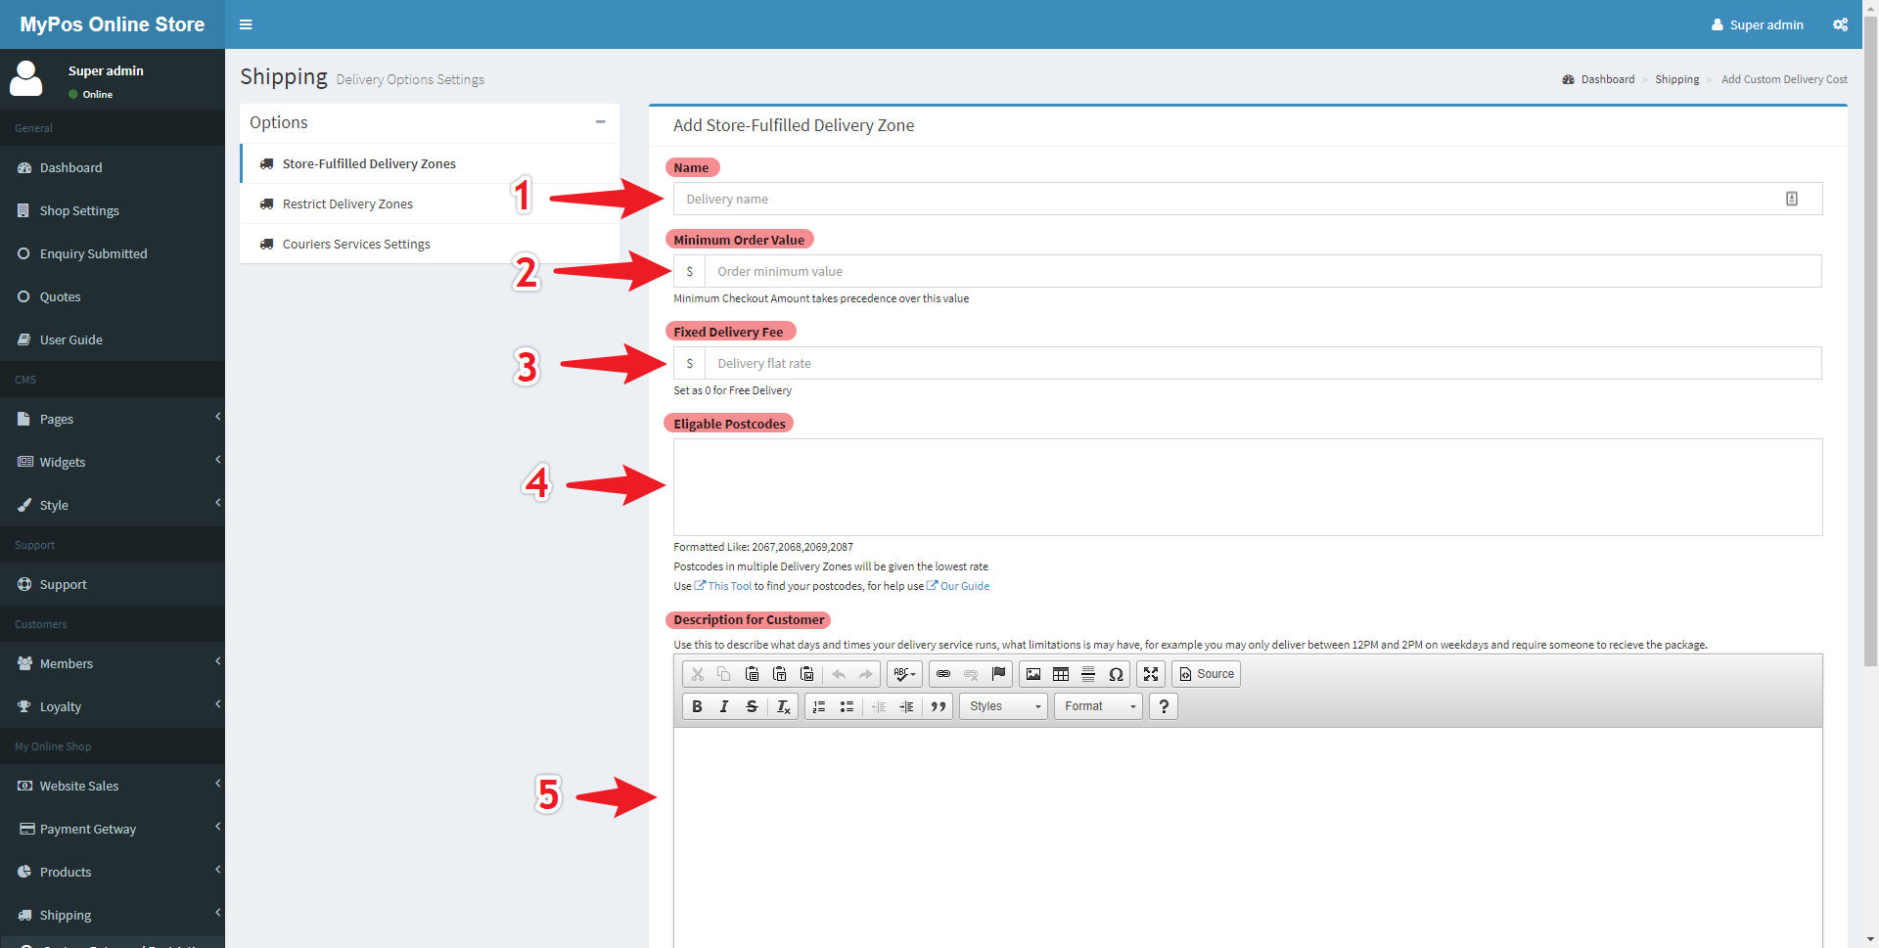
Task: Insert a numbered list
Action: [819, 706]
